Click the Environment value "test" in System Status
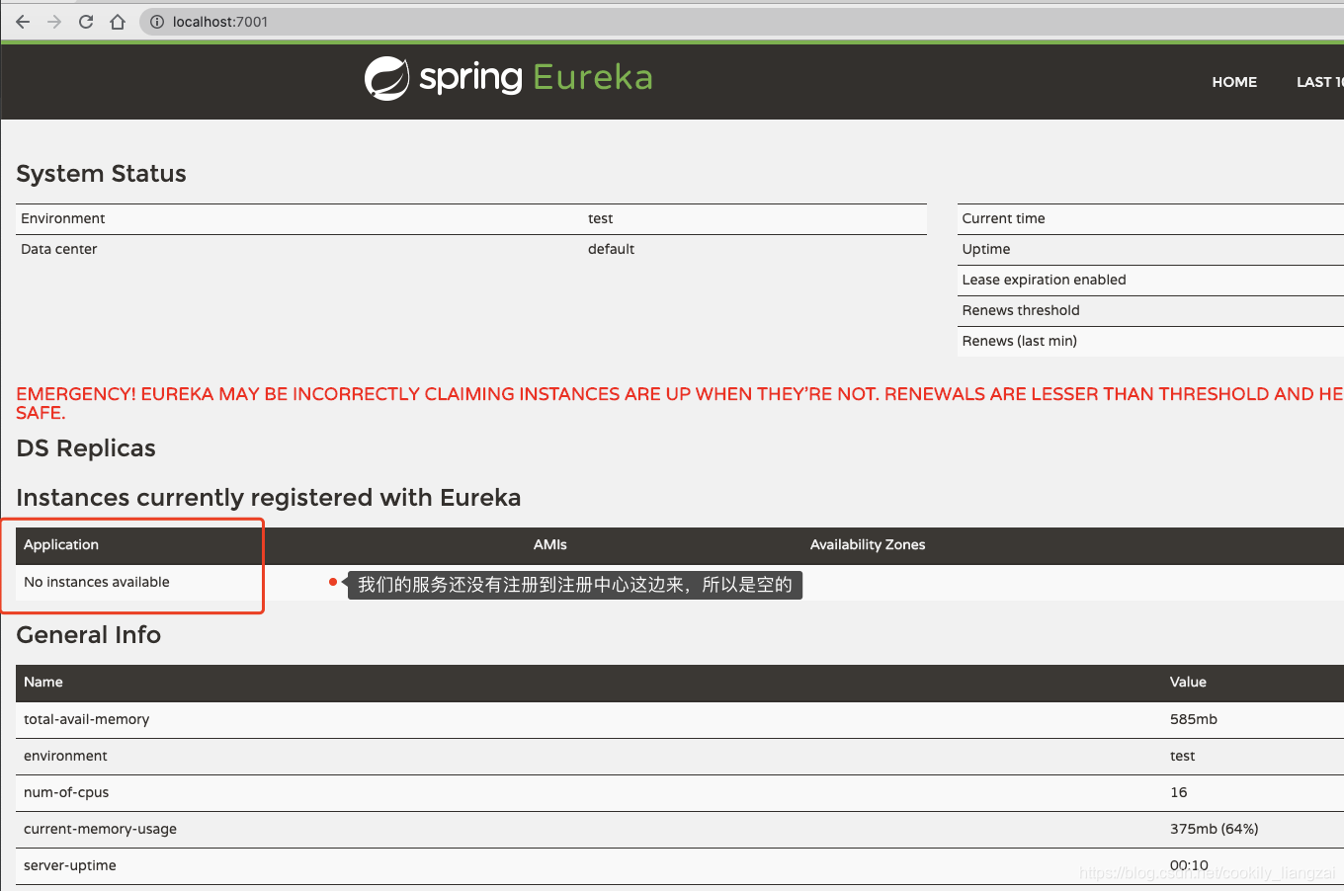1344x891 pixels. coord(600,218)
